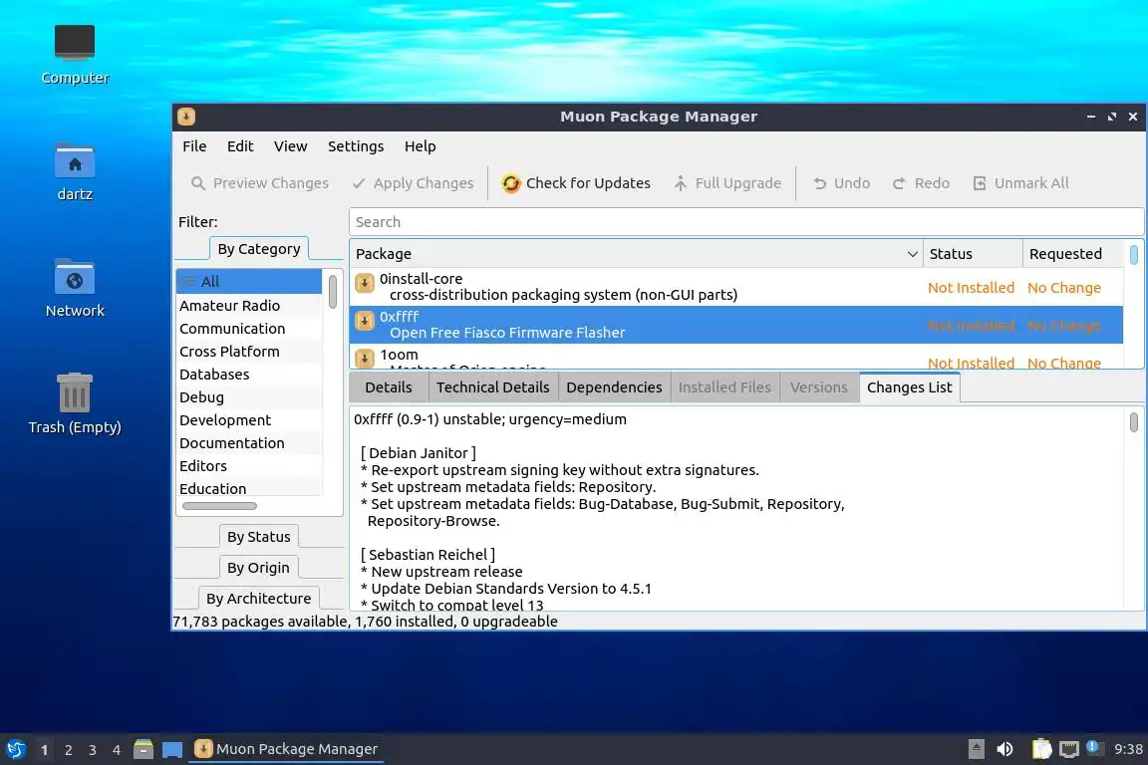The width and height of the screenshot is (1148, 765).
Task: Click the network monitor tray icon
Action: tap(1069, 749)
